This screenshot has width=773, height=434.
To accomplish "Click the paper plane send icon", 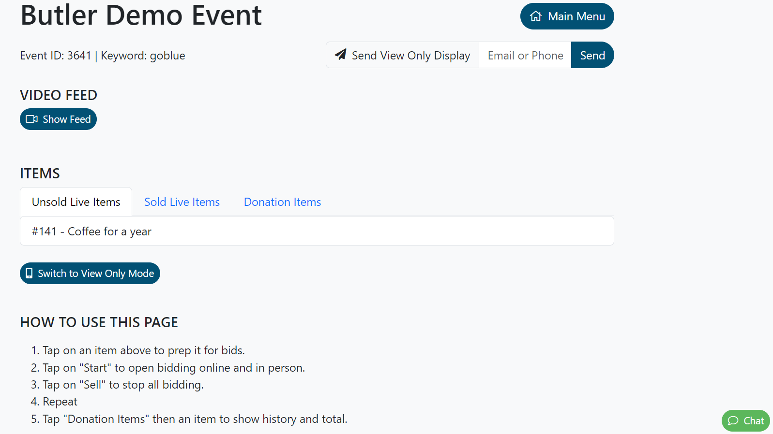I will point(341,55).
